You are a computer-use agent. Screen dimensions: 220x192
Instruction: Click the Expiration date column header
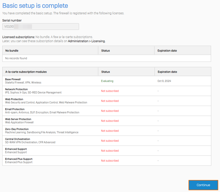[x=167, y=72]
